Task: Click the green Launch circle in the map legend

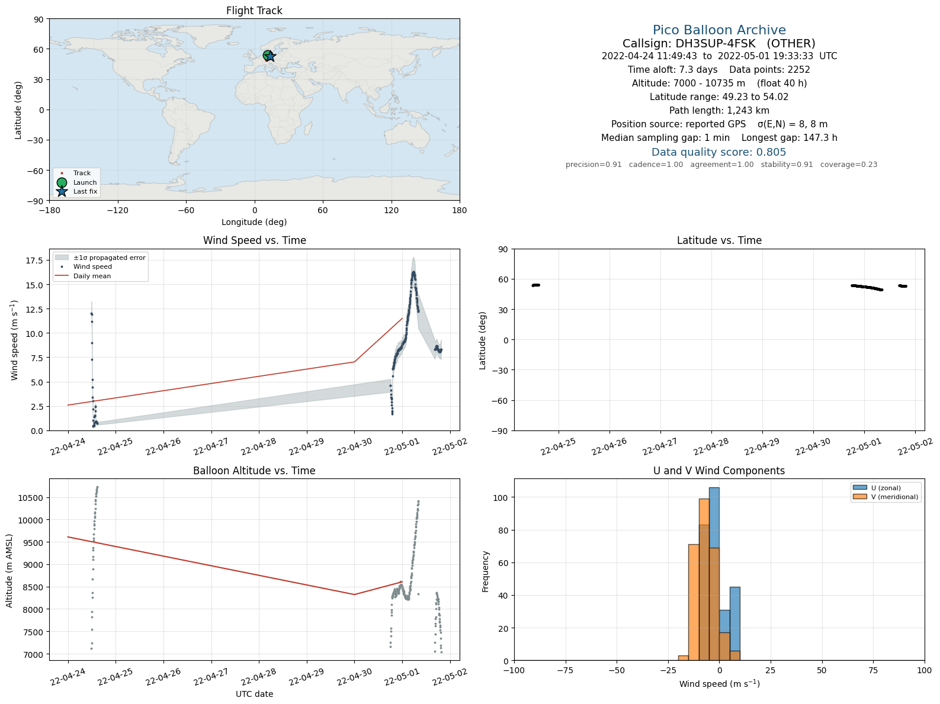Action: click(62, 182)
